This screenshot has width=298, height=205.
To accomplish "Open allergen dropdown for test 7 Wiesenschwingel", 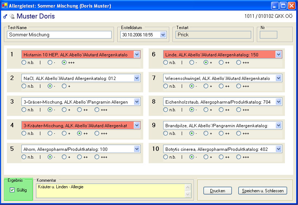I will pyautogui.click(x=279, y=78).
